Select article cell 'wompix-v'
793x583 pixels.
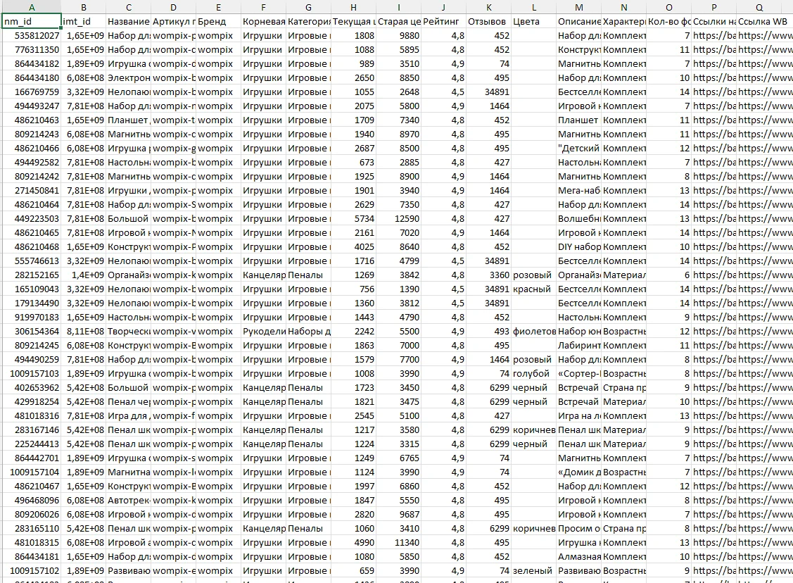pyautogui.click(x=174, y=331)
